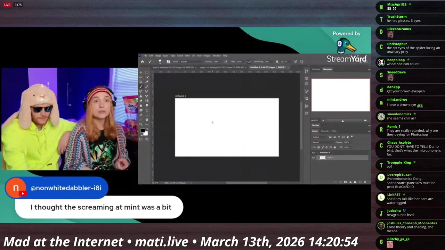Click the Navigator zoom percentage field
The width and height of the screenshot is (445, 250).
(315, 120)
